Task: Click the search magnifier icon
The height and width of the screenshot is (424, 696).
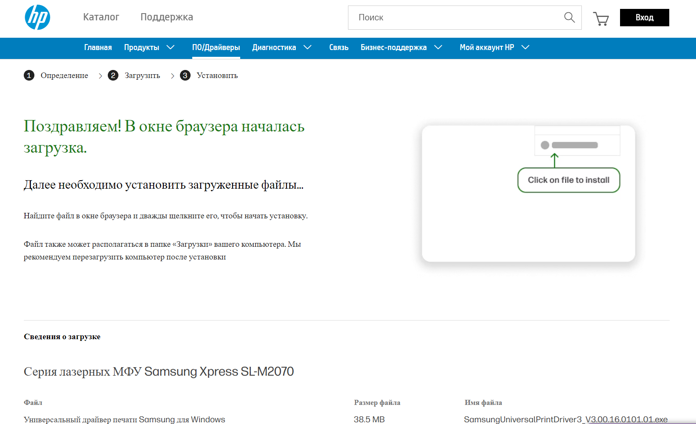Action: (x=570, y=17)
